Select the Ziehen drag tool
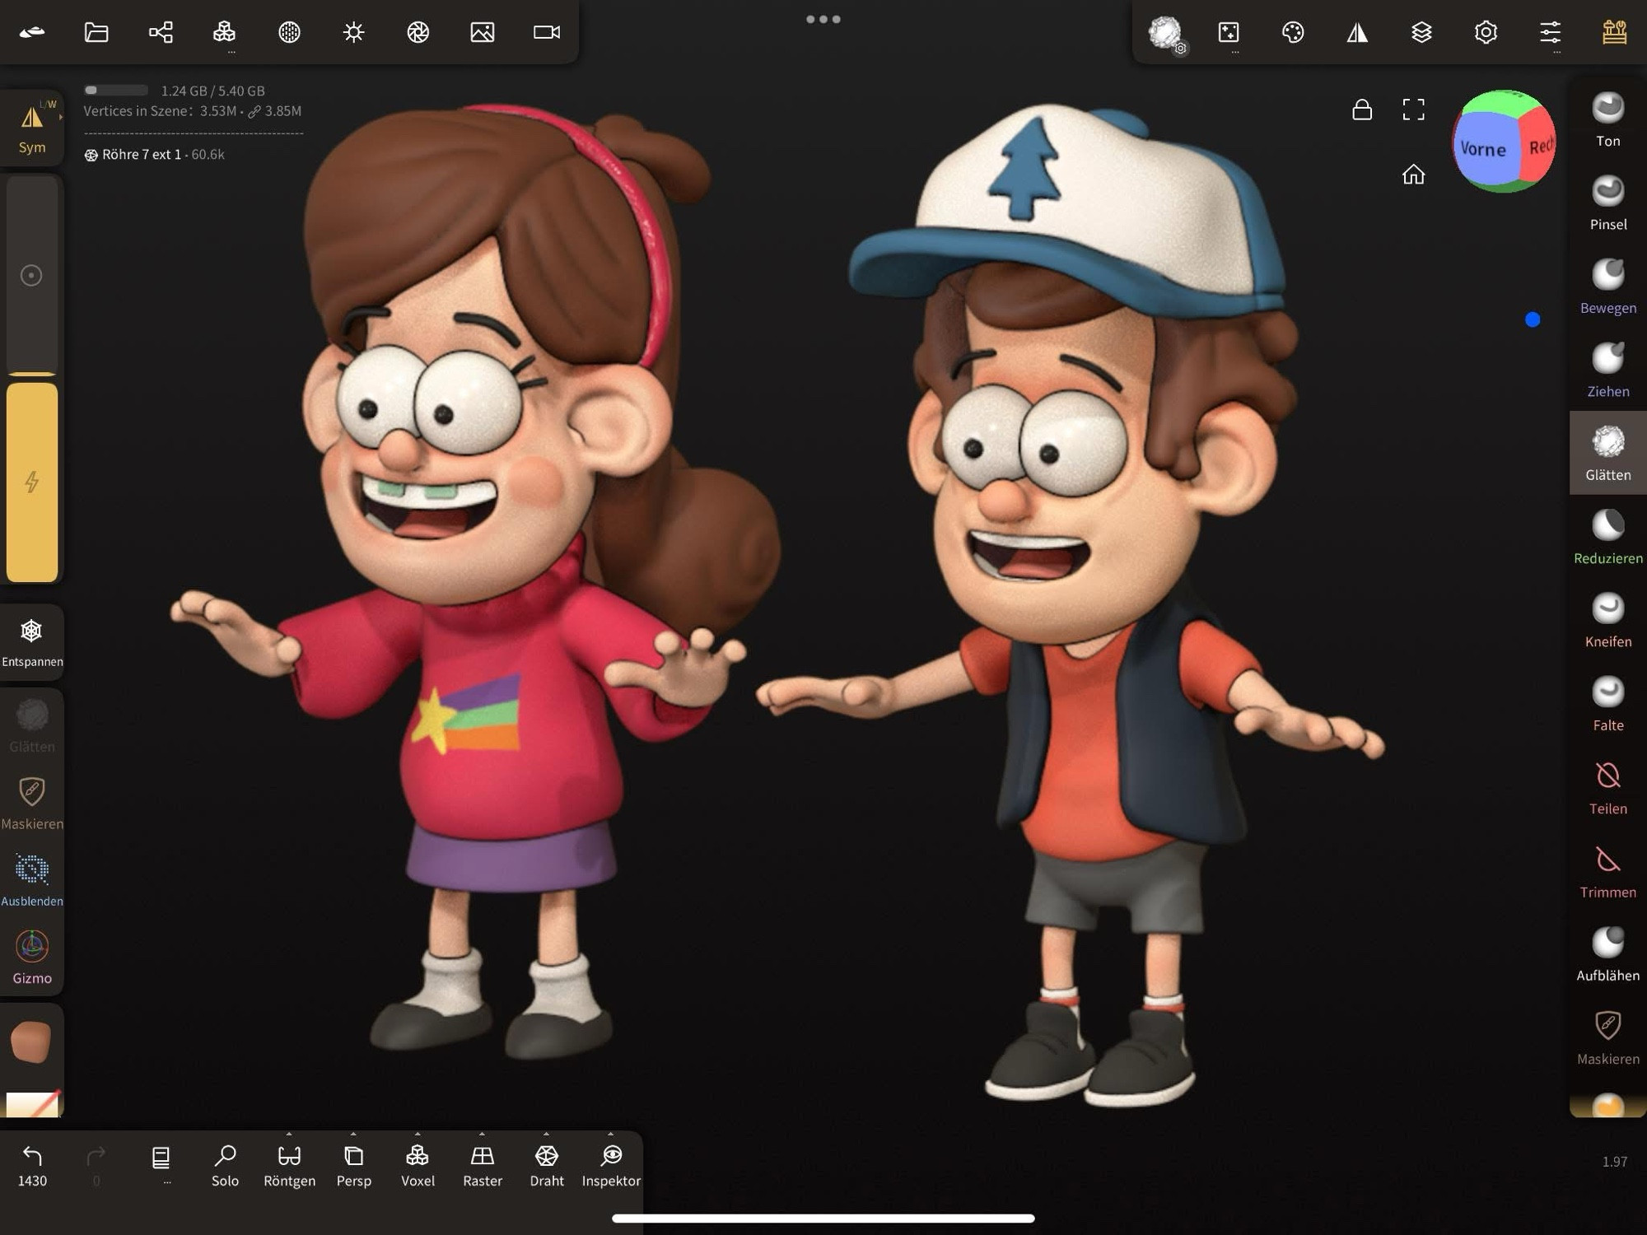The image size is (1647, 1235). click(1608, 370)
